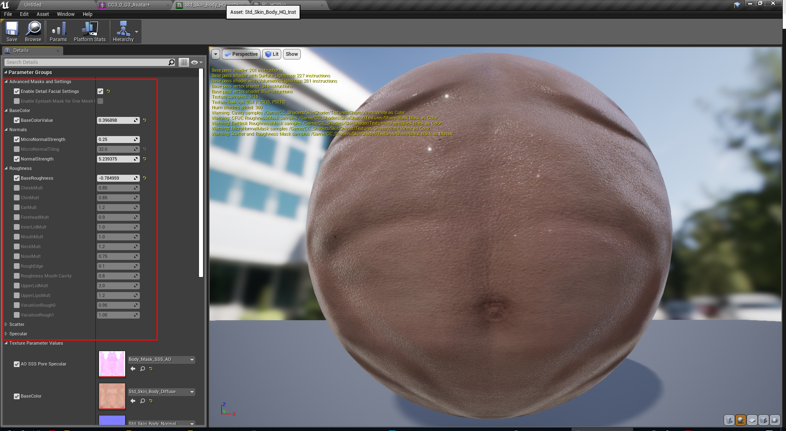Open the property matrix grid view
The height and width of the screenshot is (431, 786).
coord(184,62)
